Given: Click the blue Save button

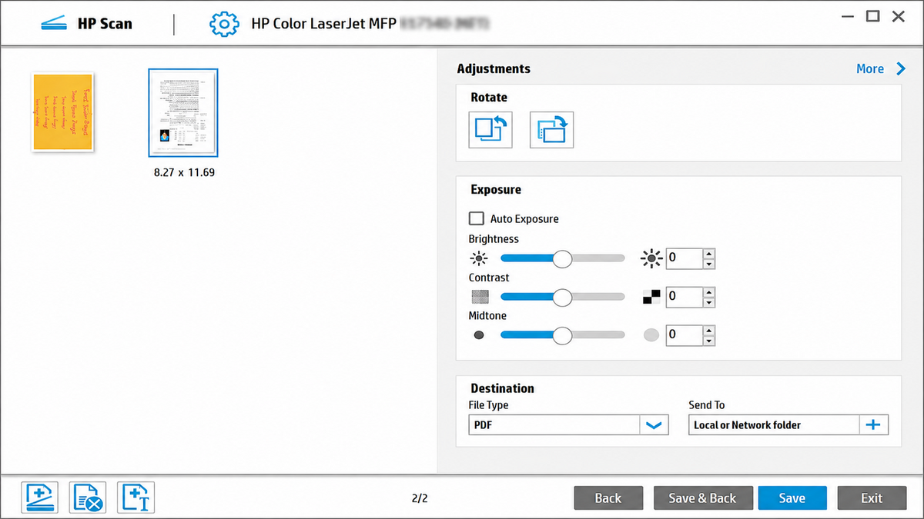Looking at the screenshot, I should (x=792, y=497).
